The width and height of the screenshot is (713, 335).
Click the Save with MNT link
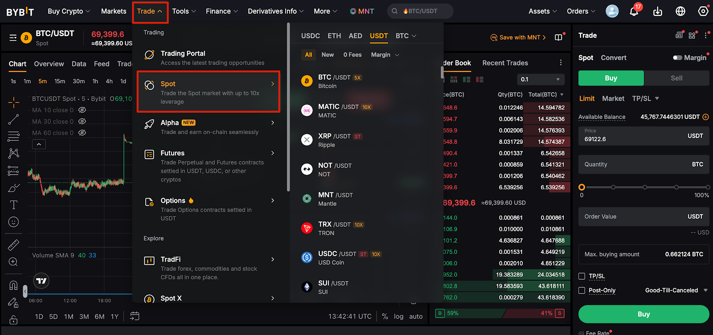(x=518, y=37)
